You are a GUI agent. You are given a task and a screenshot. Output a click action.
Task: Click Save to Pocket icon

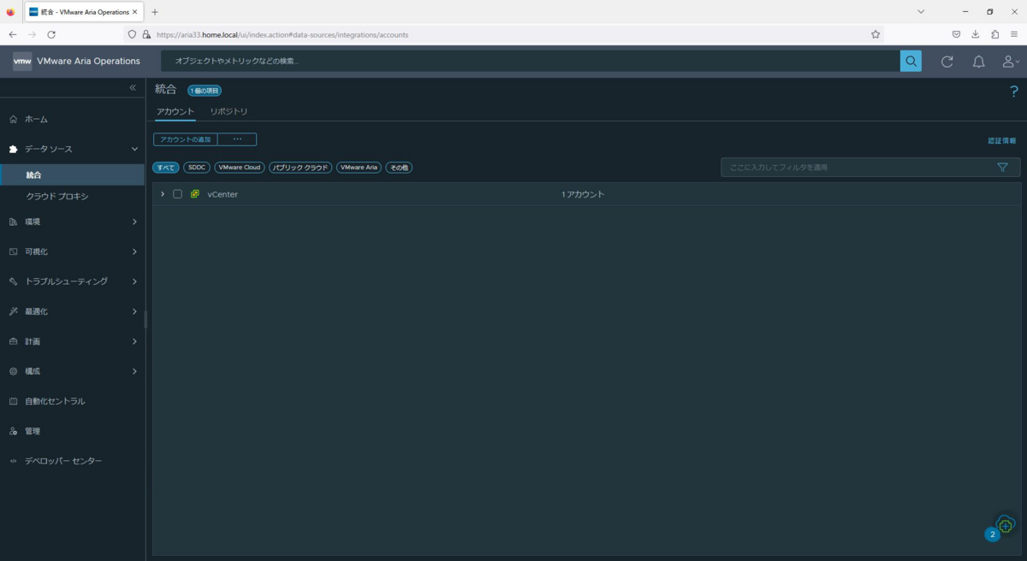click(x=956, y=34)
